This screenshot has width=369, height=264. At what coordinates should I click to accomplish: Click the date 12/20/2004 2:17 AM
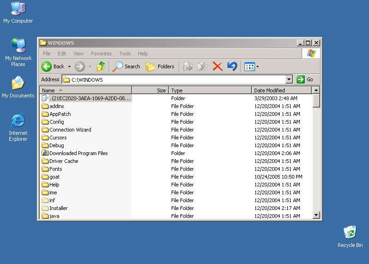click(x=277, y=208)
